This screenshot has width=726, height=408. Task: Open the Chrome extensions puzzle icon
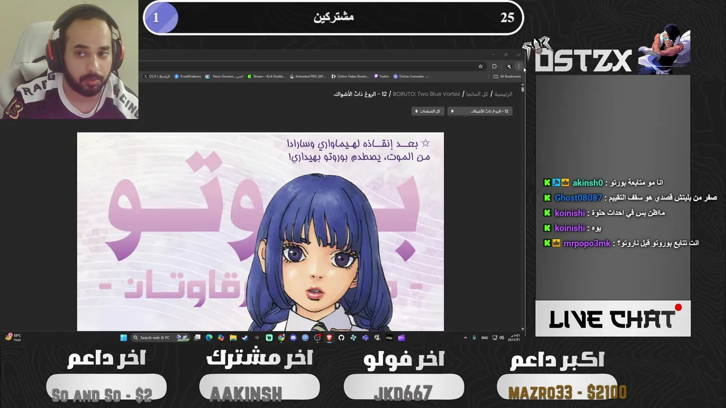[494, 66]
